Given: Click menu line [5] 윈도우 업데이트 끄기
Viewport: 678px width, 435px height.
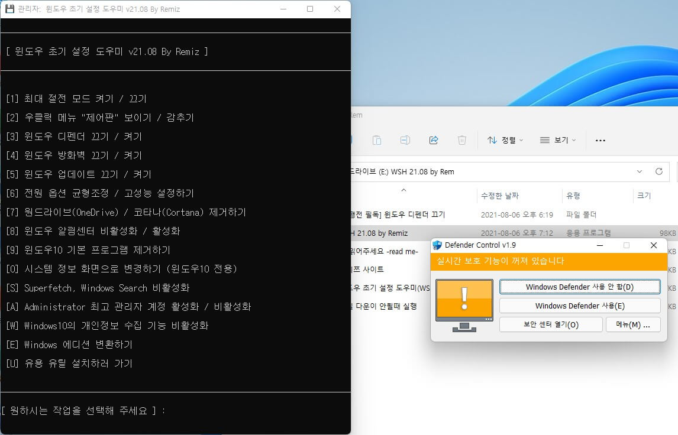Looking at the screenshot, I should click(x=79, y=174).
